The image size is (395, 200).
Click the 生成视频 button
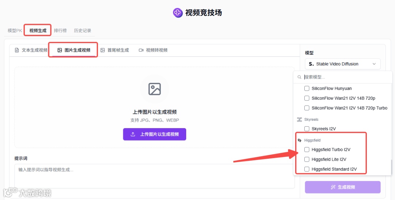point(343,187)
